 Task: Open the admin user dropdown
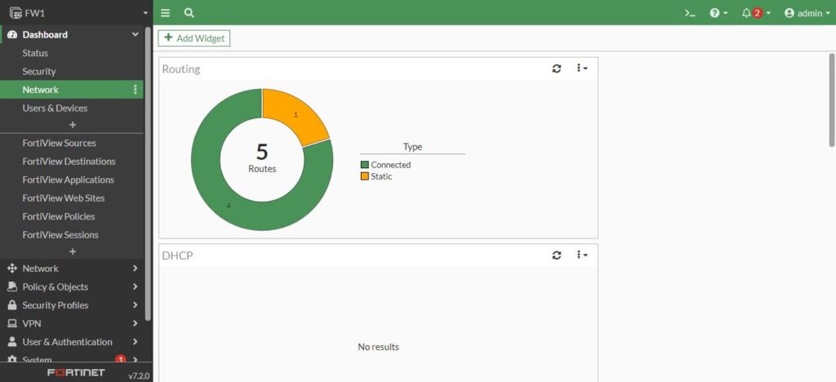(807, 13)
